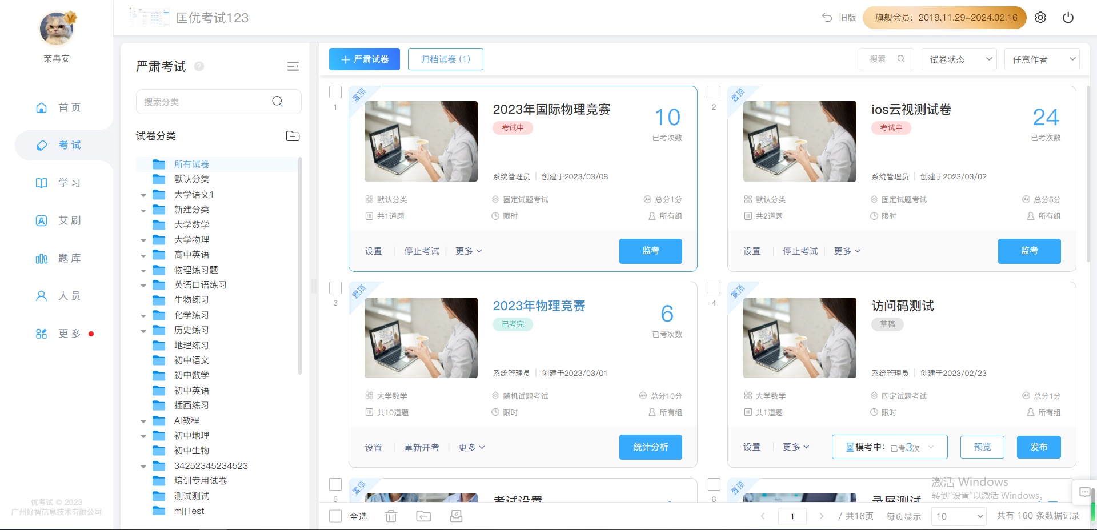Click the category list scrollbar
This screenshot has height=530, width=1097.
point(300,266)
